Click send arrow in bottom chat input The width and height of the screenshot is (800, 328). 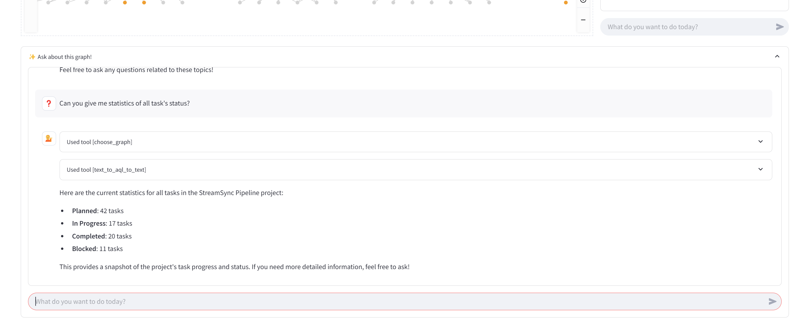pos(772,301)
